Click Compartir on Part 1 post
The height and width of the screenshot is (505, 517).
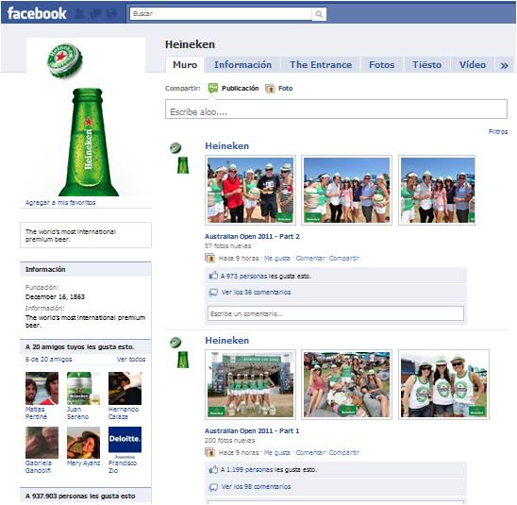point(344,452)
